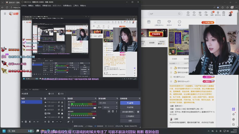
Task: Open mixer footer three-dot menu
Action: [x=73, y=122]
